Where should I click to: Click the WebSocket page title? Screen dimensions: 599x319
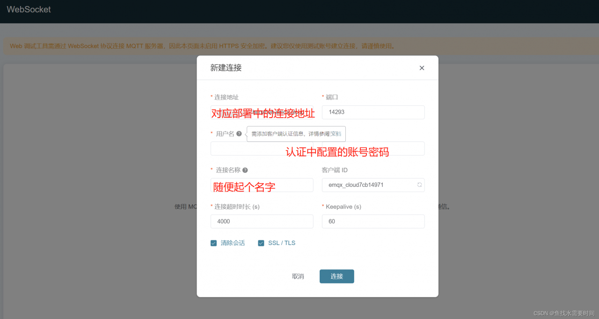coord(29,9)
